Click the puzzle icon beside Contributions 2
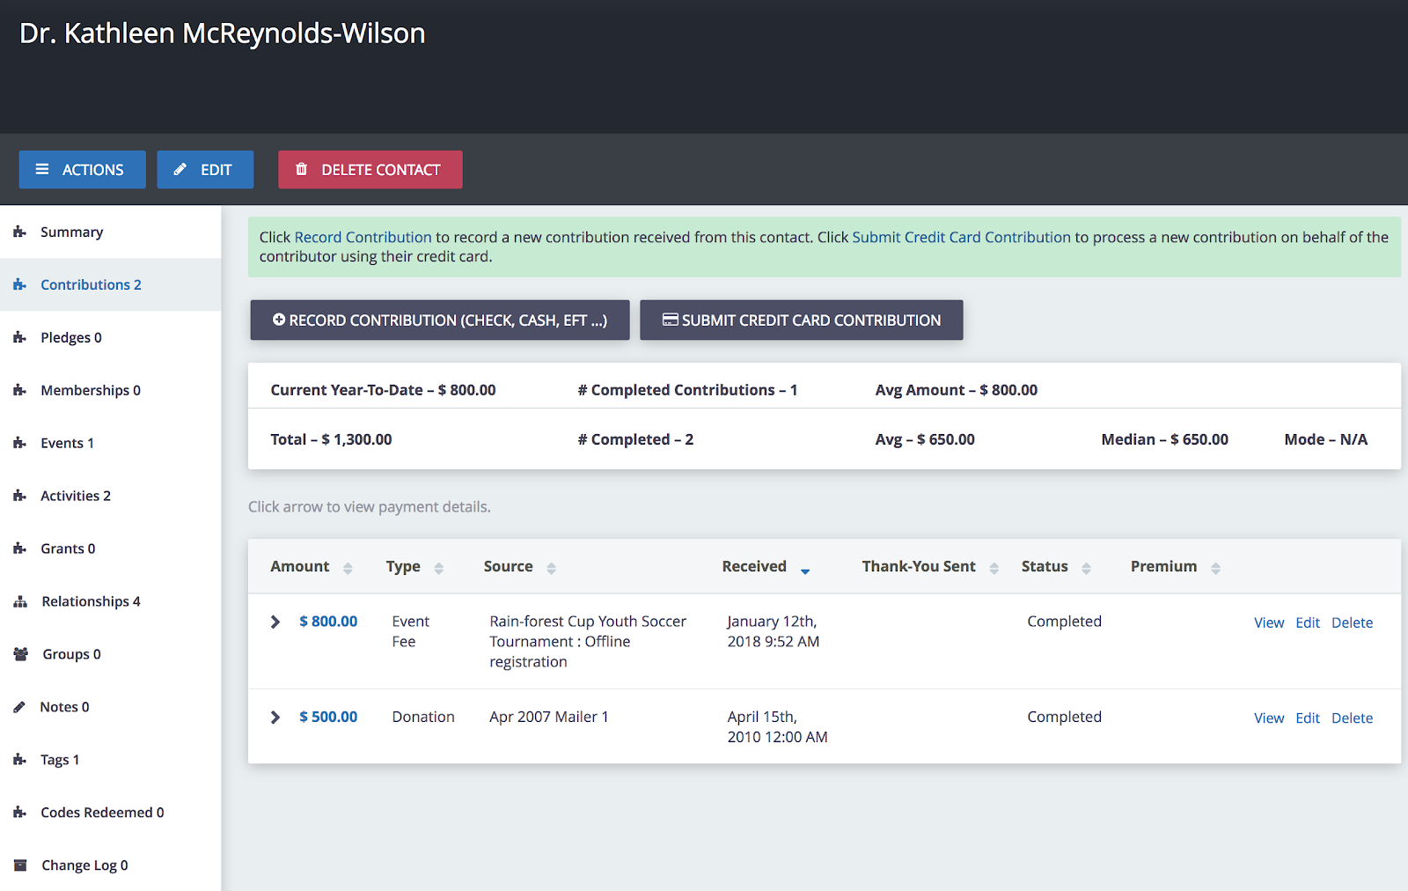Image resolution: width=1408 pixels, height=891 pixels. (19, 285)
